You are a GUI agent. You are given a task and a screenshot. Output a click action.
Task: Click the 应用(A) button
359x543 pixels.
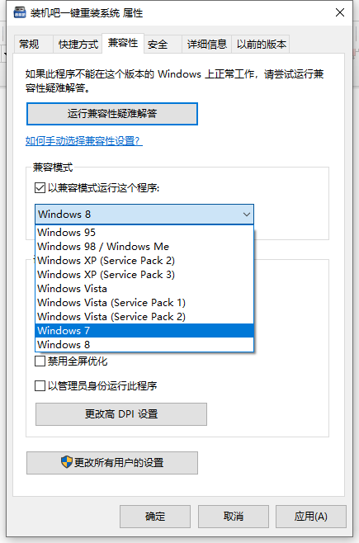click(311, 517)
